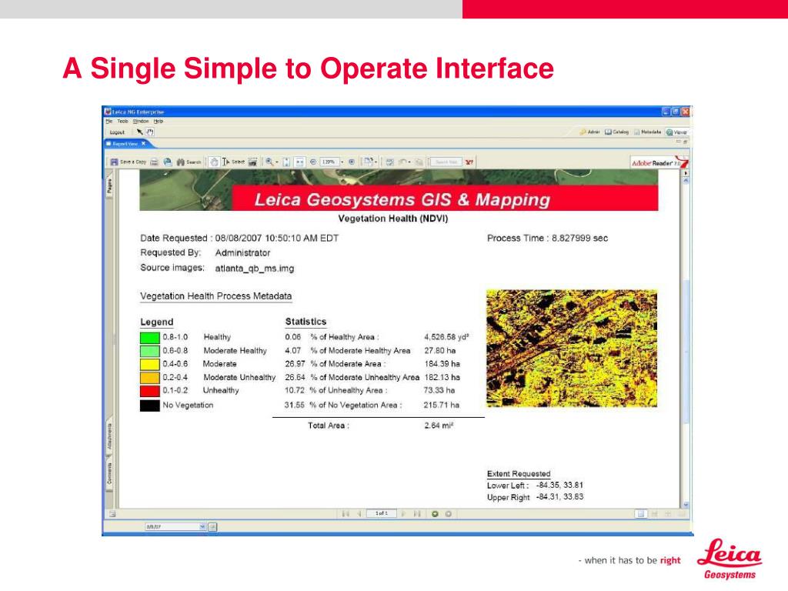This screenshot has height=591, width=788.
Task: Click the No Vegetation value '215.71 ha'
Action: (x=441, y=405)
